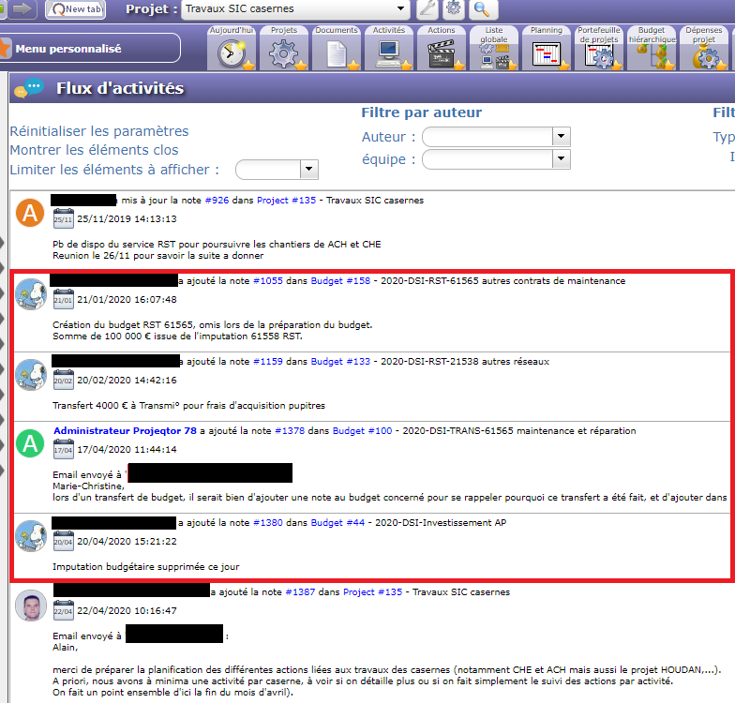This screenshot has height=703, width=735.
Task: Open note link #1055
Action: pos(268,281)
